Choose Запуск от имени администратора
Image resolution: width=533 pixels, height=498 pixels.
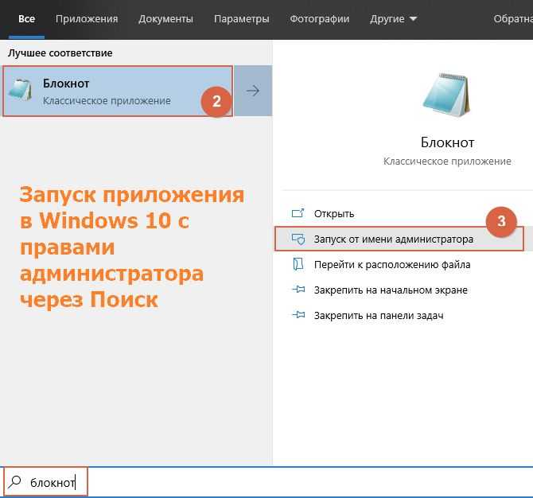click(x=399, y=239)
